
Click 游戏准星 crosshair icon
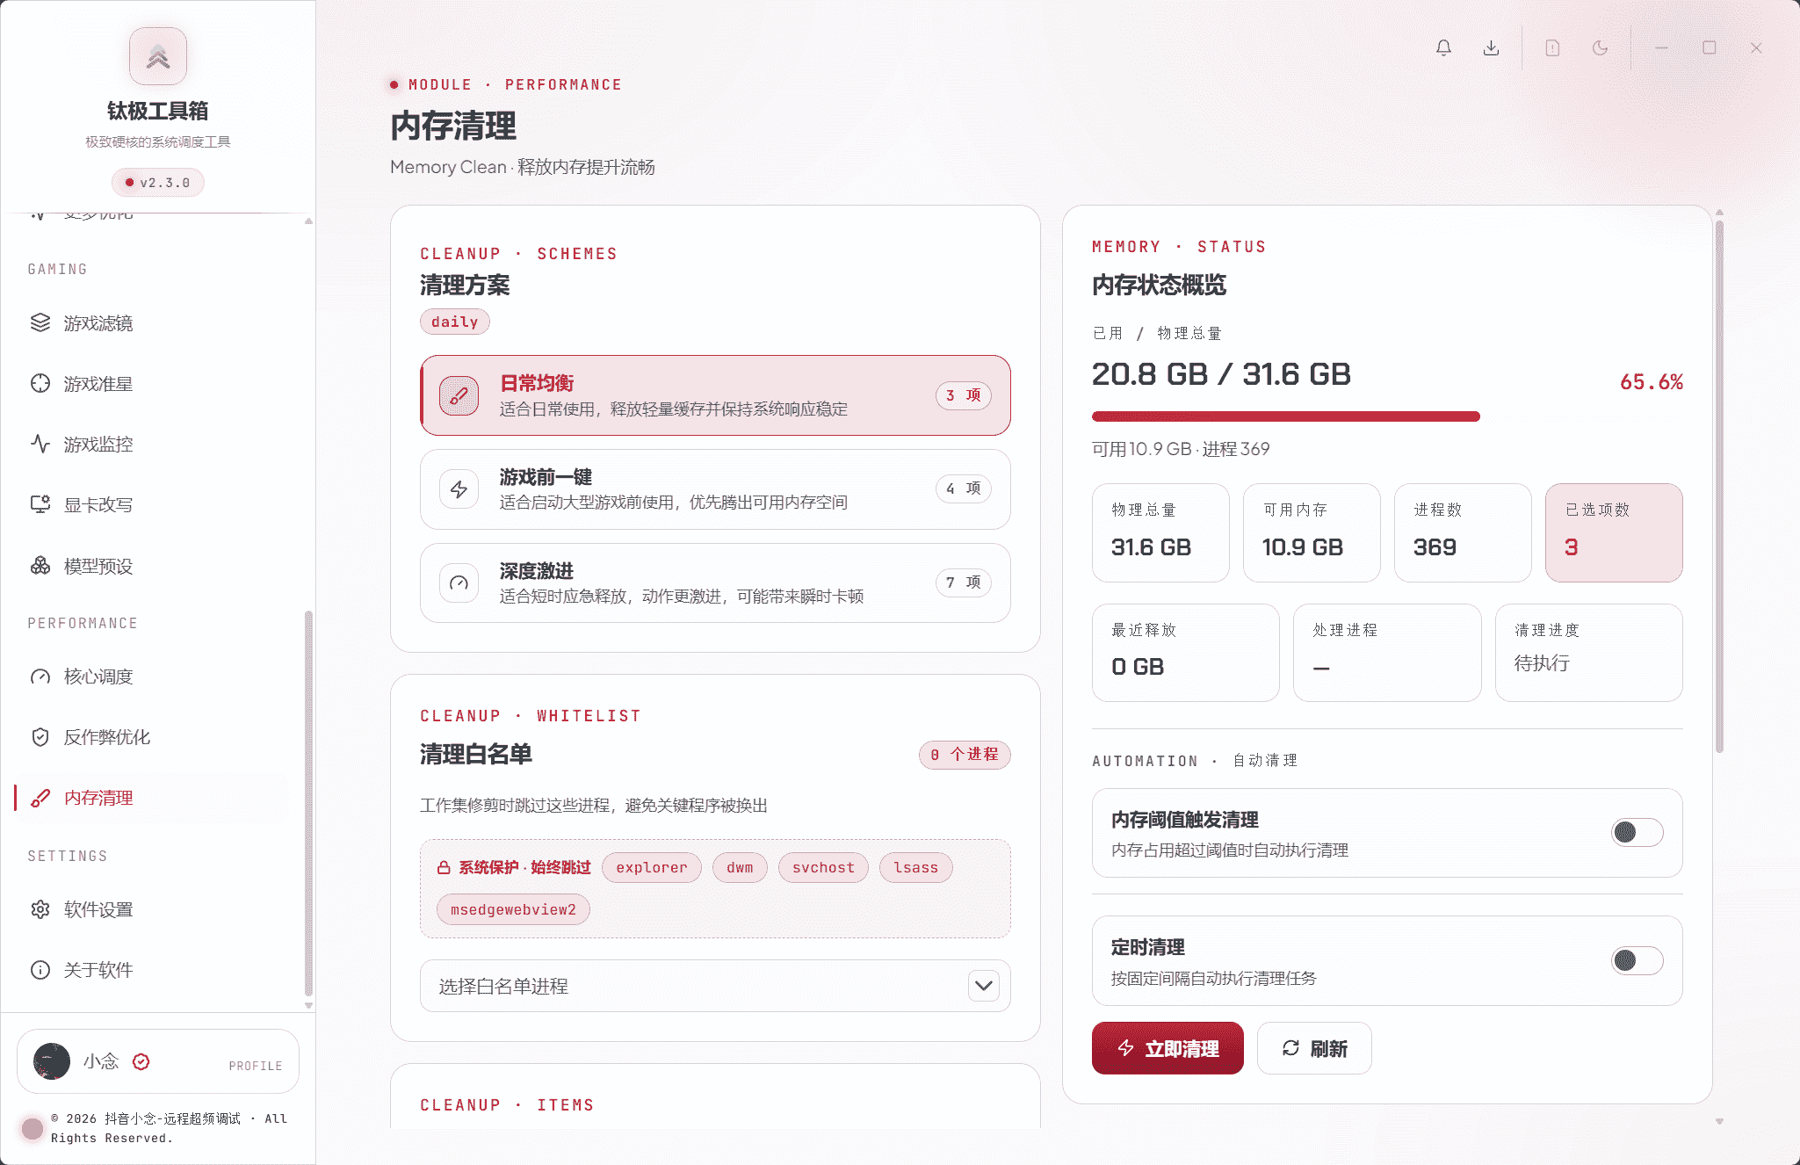pos(40,383)
